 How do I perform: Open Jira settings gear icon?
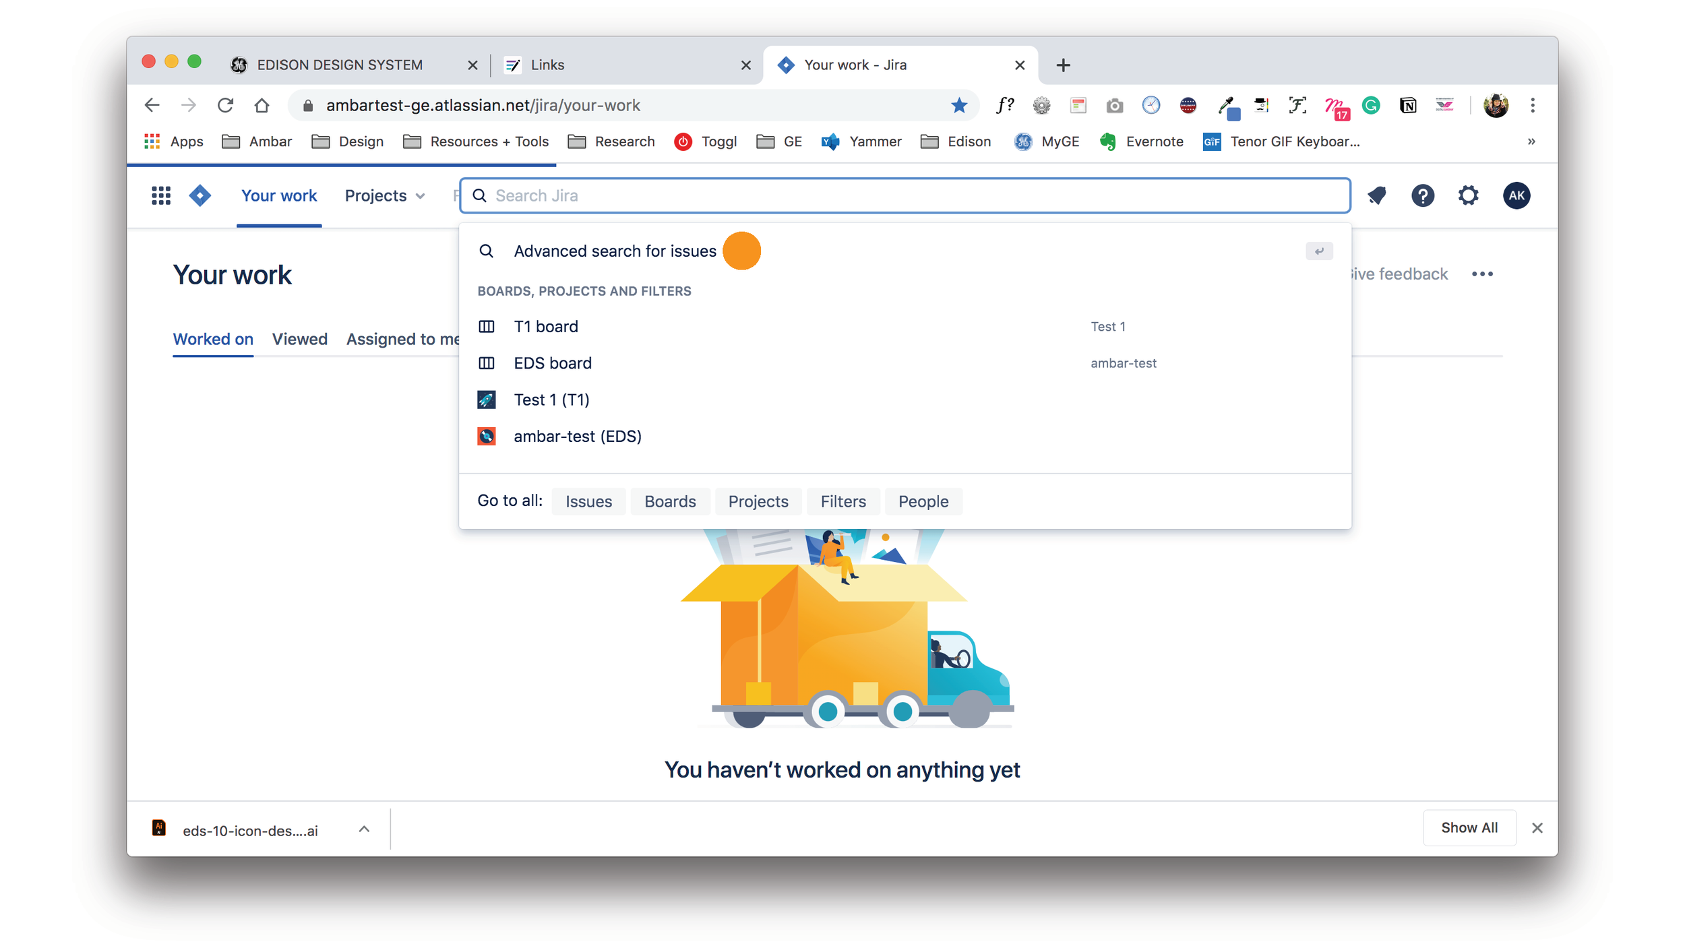[x=1468, y=195]
